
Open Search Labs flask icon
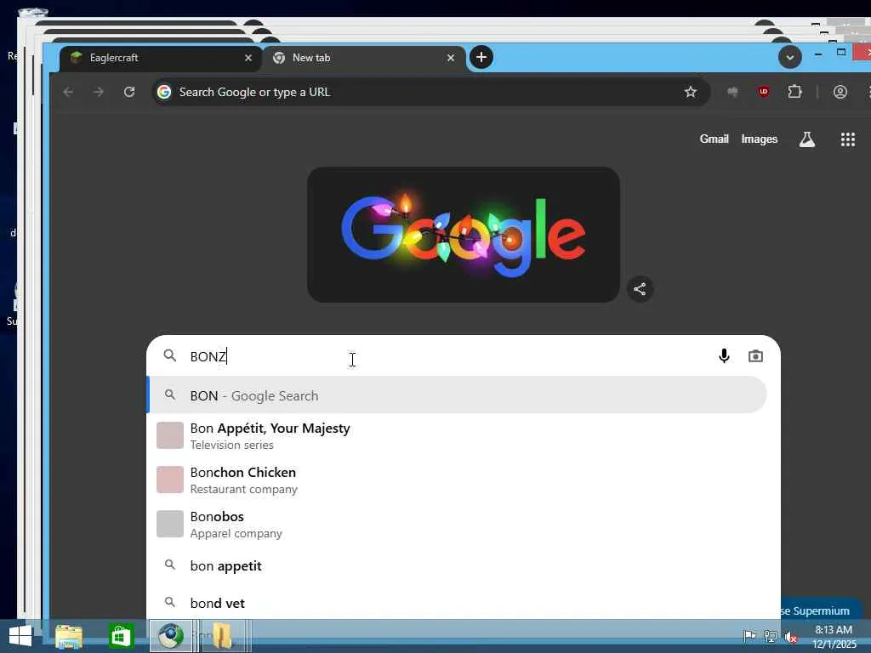click(806, 139)
